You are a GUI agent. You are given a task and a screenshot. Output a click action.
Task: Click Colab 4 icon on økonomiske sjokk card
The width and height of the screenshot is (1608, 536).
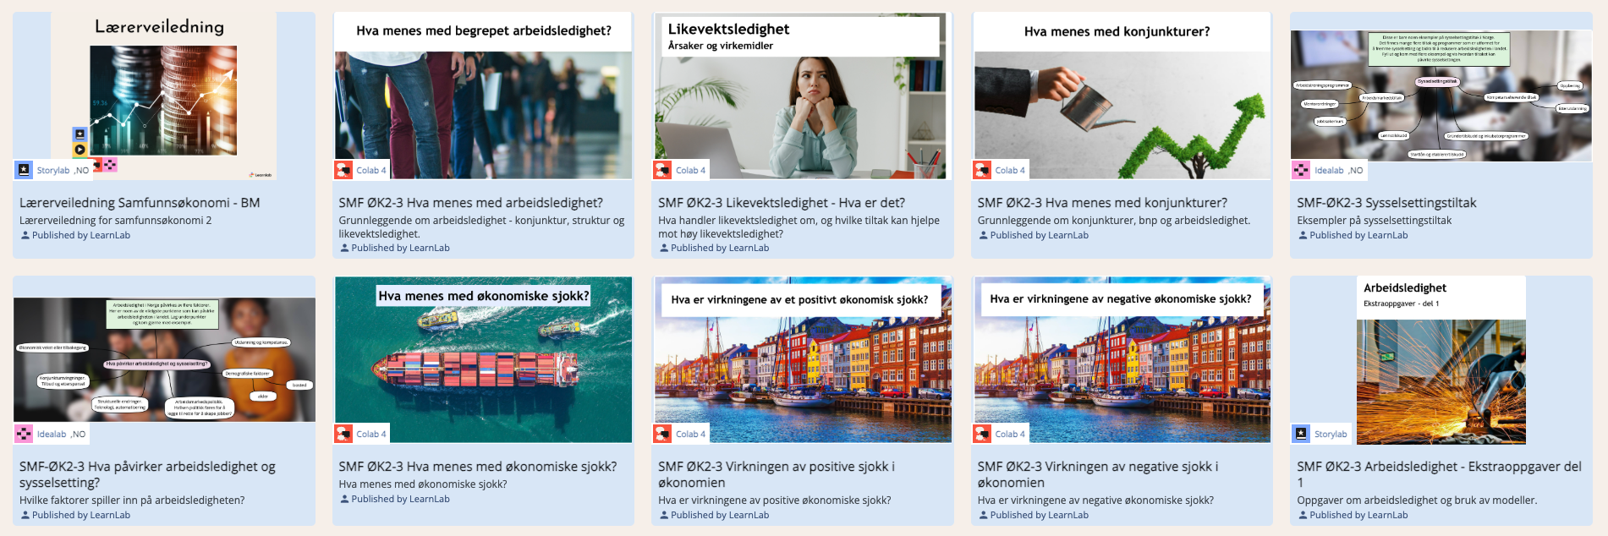click(x=343, y=434)
